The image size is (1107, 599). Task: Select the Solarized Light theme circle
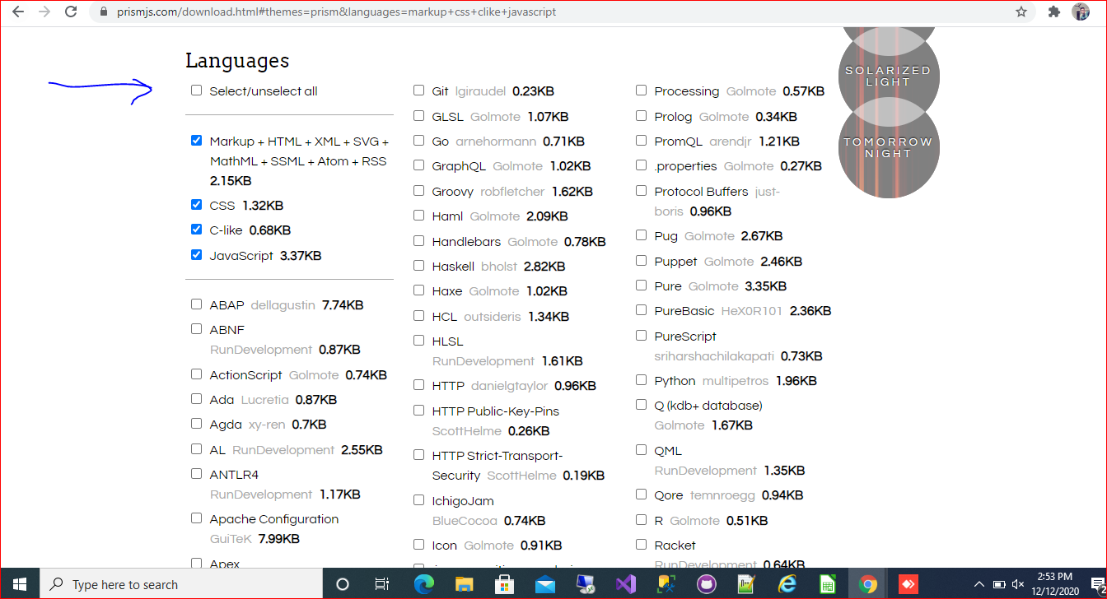click(888, 76)
